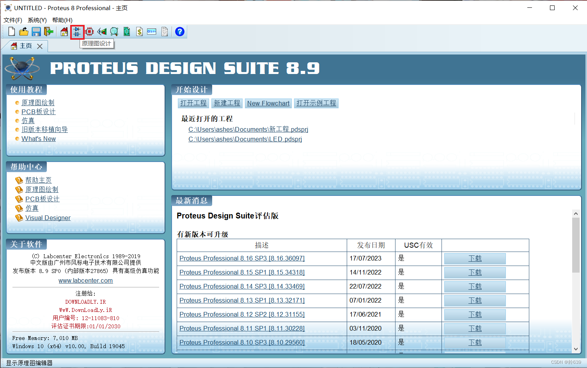587x368 pixels.
Task: Open the New Flowchart option
Action: tap(268, 103)
